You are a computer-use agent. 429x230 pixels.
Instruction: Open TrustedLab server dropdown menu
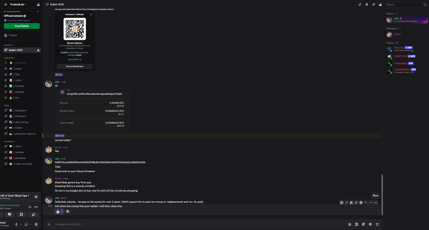pyautogui.click(x=18, y=4)
